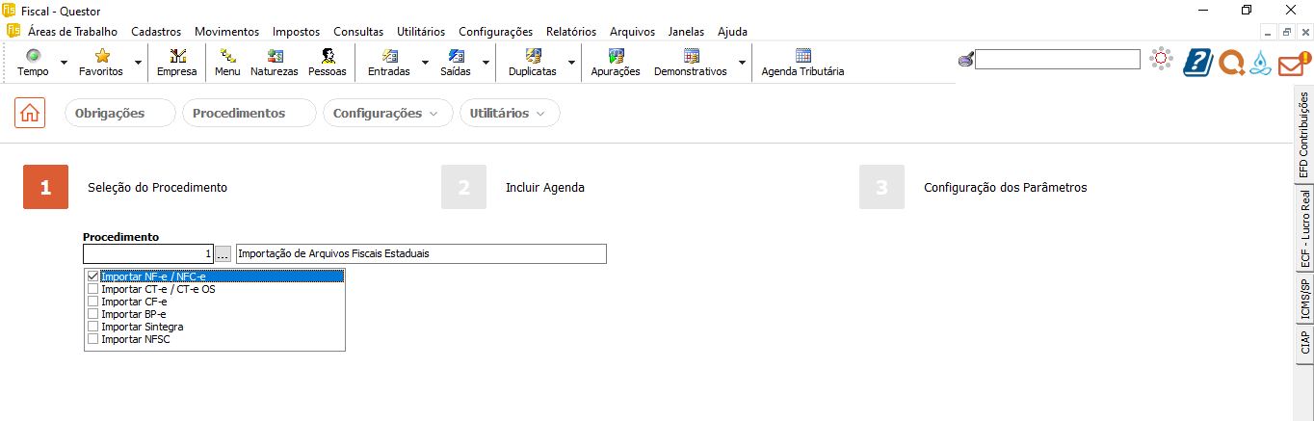
Task: Click the red circular sun-like icon
Action: click(1161, 60)
